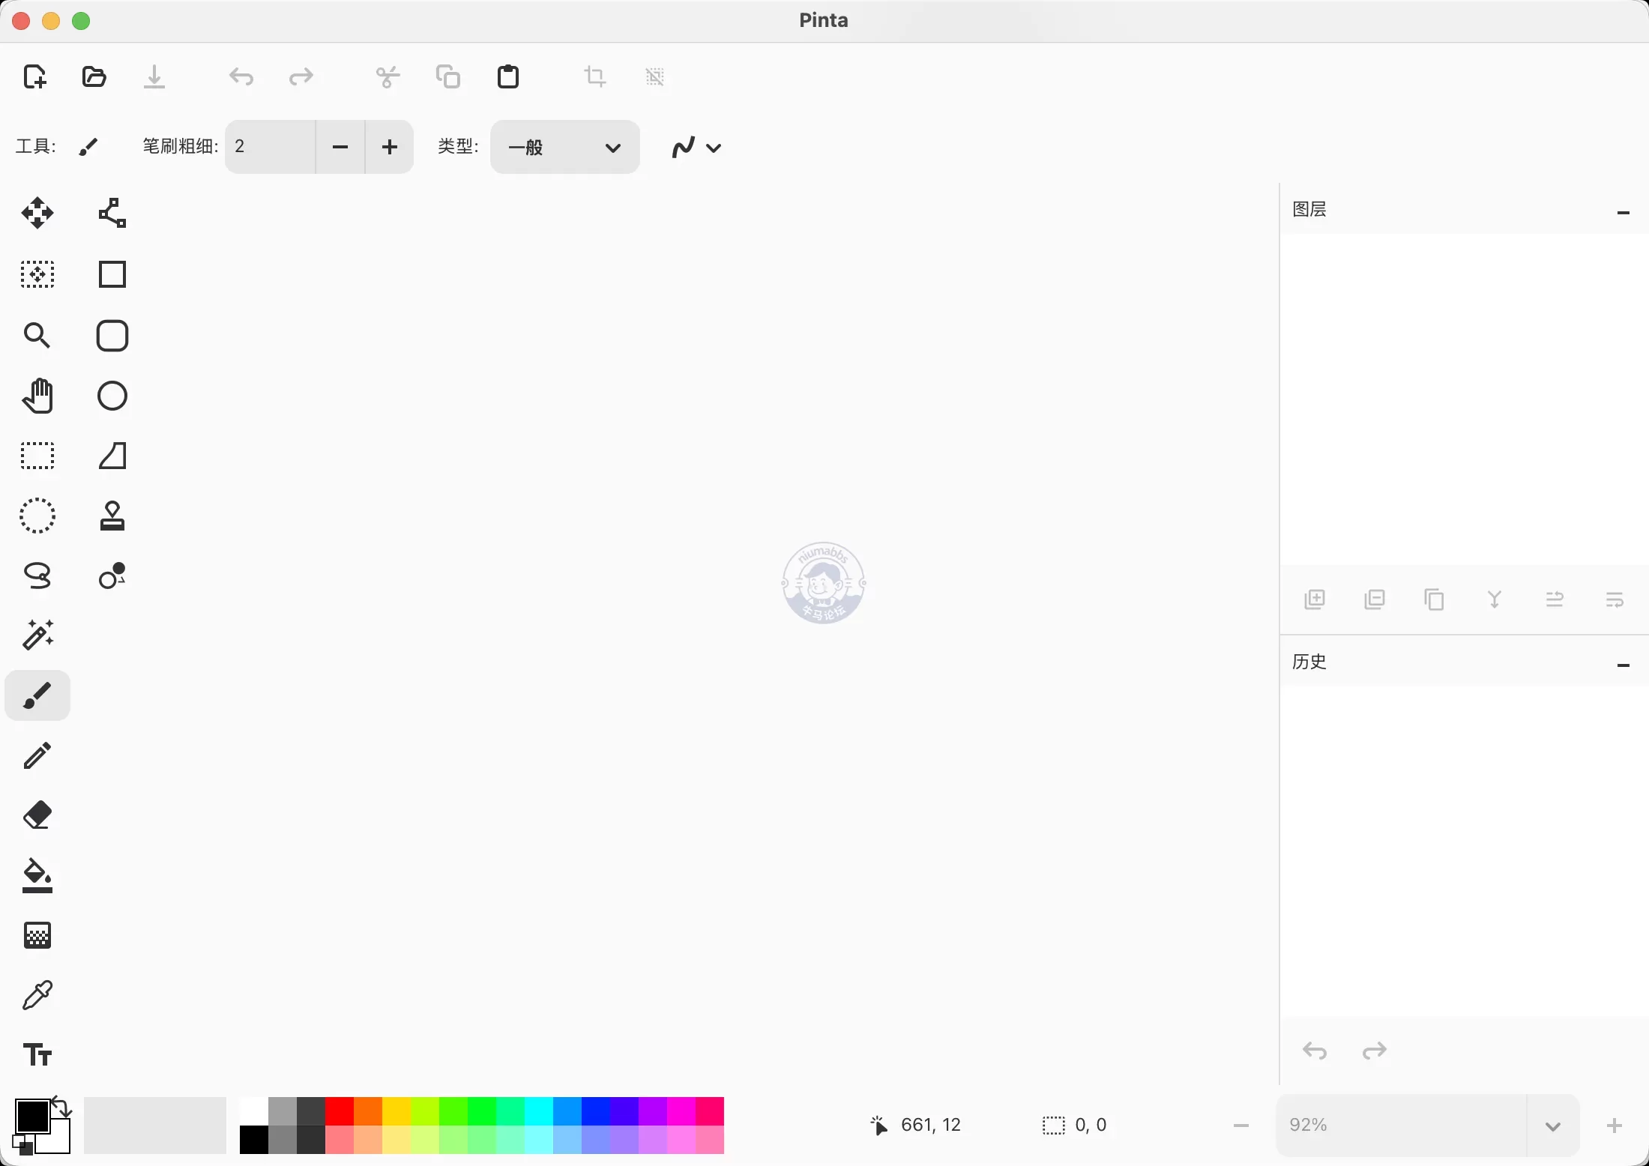Open the zoom percentage dropdown arrow
This screenshot has width=1649, height=1166.
coord(1553,1126)
